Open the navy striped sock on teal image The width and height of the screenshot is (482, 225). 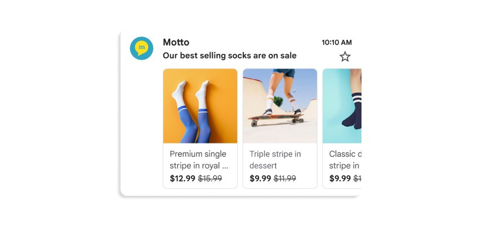(342, 106)
